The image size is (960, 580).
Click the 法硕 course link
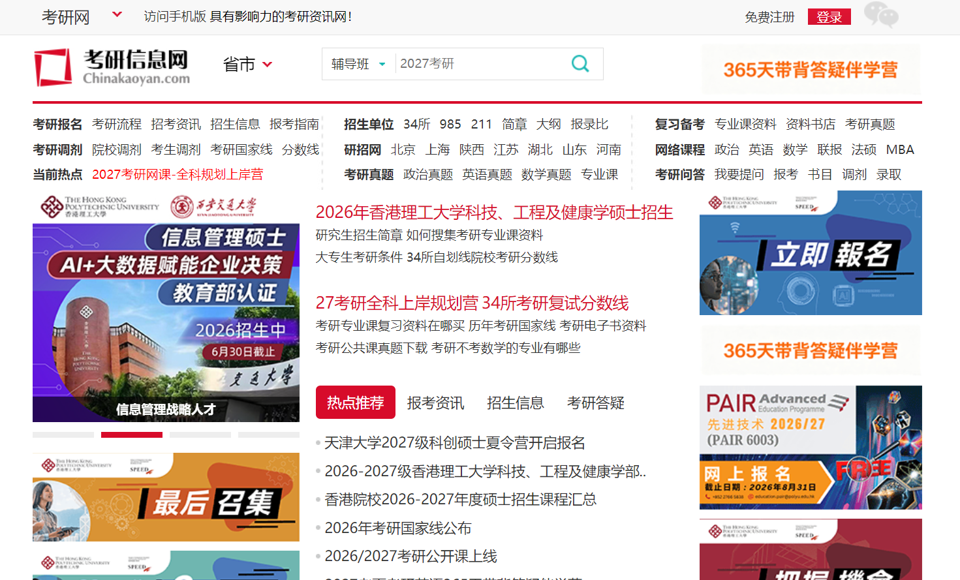click(864, 149)
